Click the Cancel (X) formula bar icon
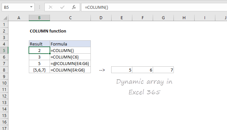The width and height of the screenshot is (227, 130). [x=51, y=7]
